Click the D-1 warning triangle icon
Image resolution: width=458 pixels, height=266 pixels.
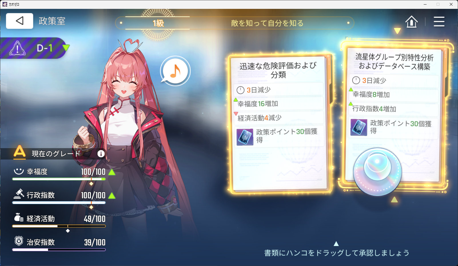tap(17, 48)
